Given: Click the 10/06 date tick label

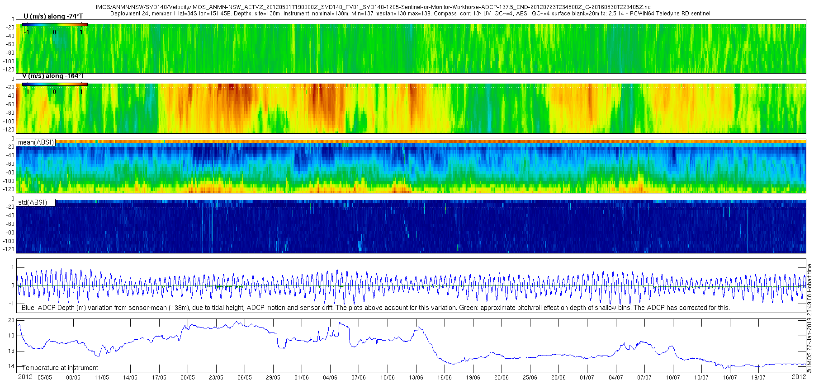Looking at the screenshot, I should [387, 378].
